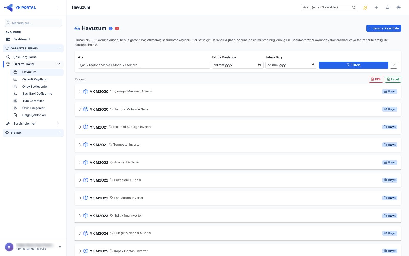This screenshot has height=256, width=409.
Task: Open favorites star icon in top bar
Action: [387, 8]
